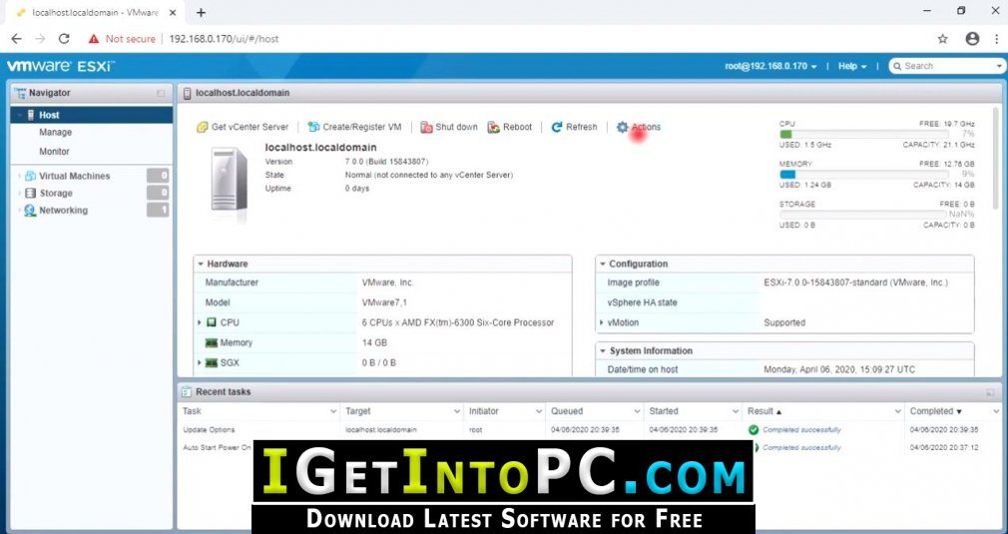Click the CPU usage bar

tap(863, 135)
